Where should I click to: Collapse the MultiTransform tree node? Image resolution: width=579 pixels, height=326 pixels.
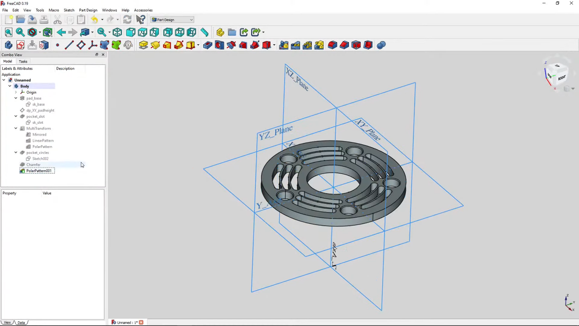pos(16,128)
